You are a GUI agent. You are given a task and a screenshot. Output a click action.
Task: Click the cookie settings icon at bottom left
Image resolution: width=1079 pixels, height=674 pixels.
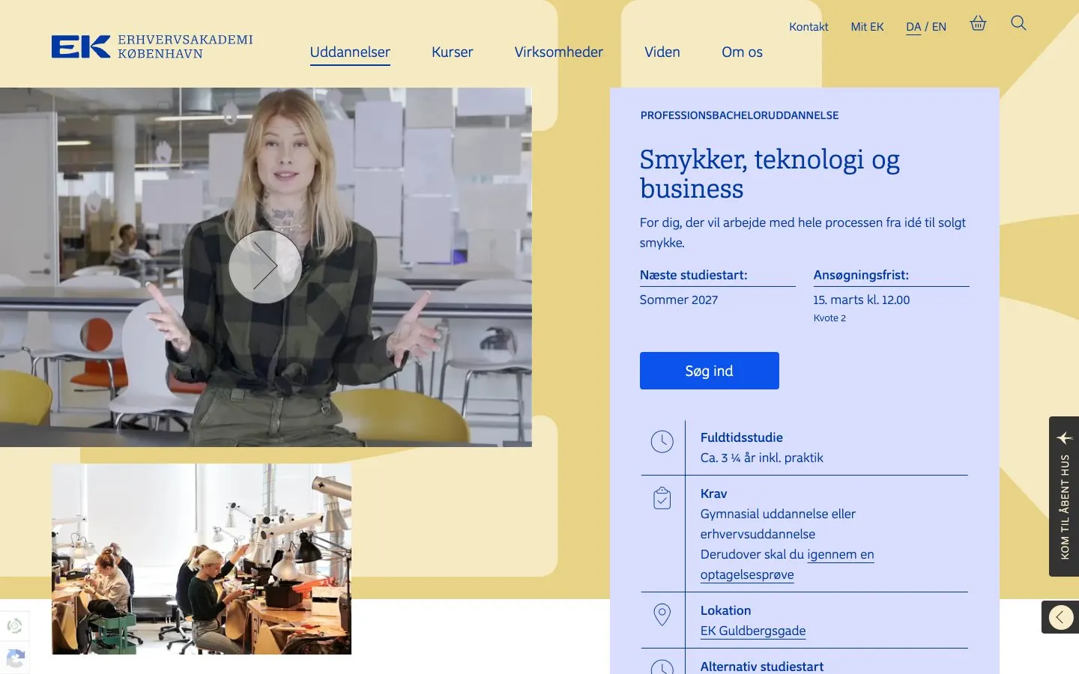click(15, 625)
